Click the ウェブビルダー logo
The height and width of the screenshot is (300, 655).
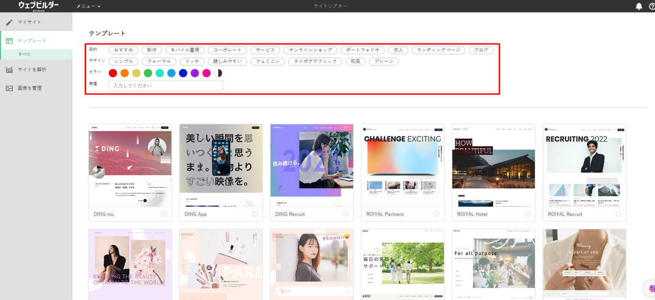coord(38,6)
